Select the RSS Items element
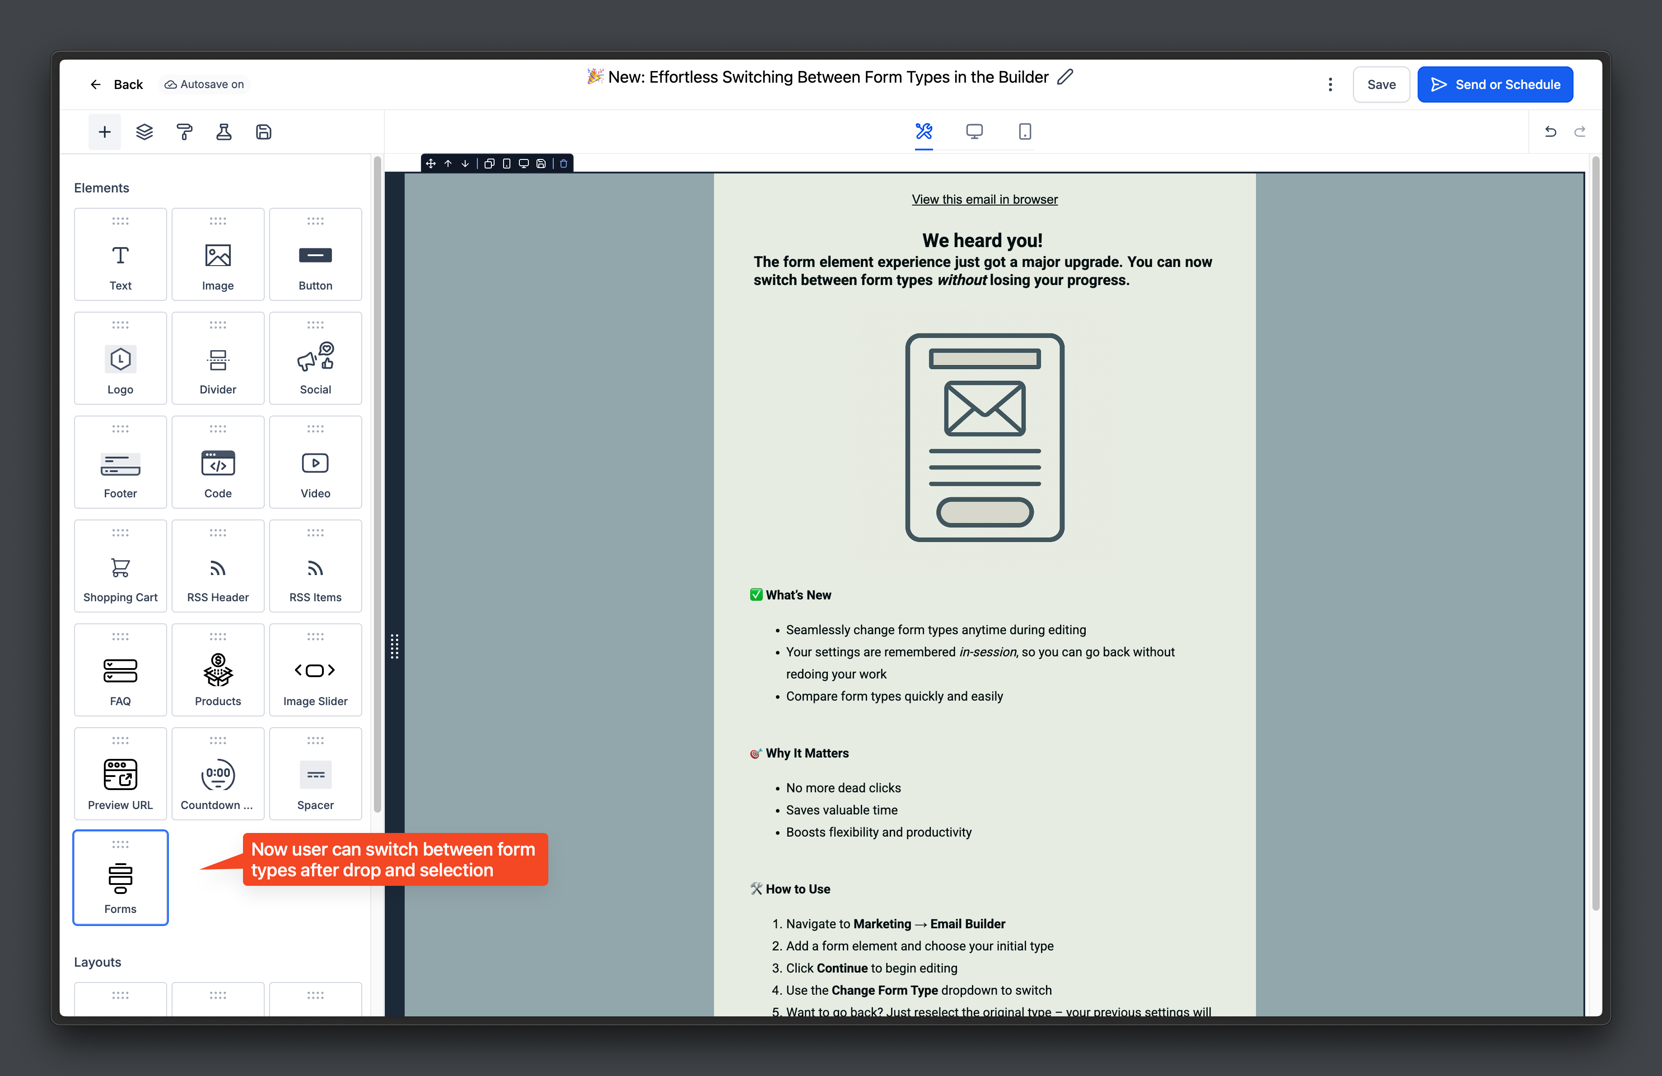This screenshot has height=1076, width=1662. point(316,566)
